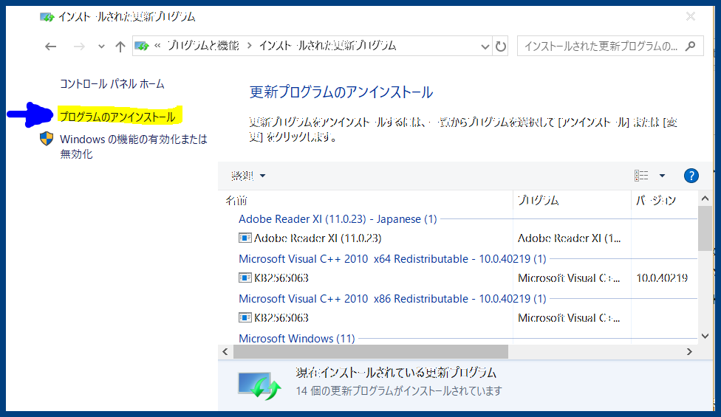Open the 整理 dropdown menu

point(248,176)
